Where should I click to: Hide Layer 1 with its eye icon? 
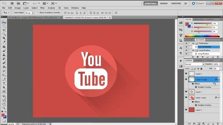[186, 92]
